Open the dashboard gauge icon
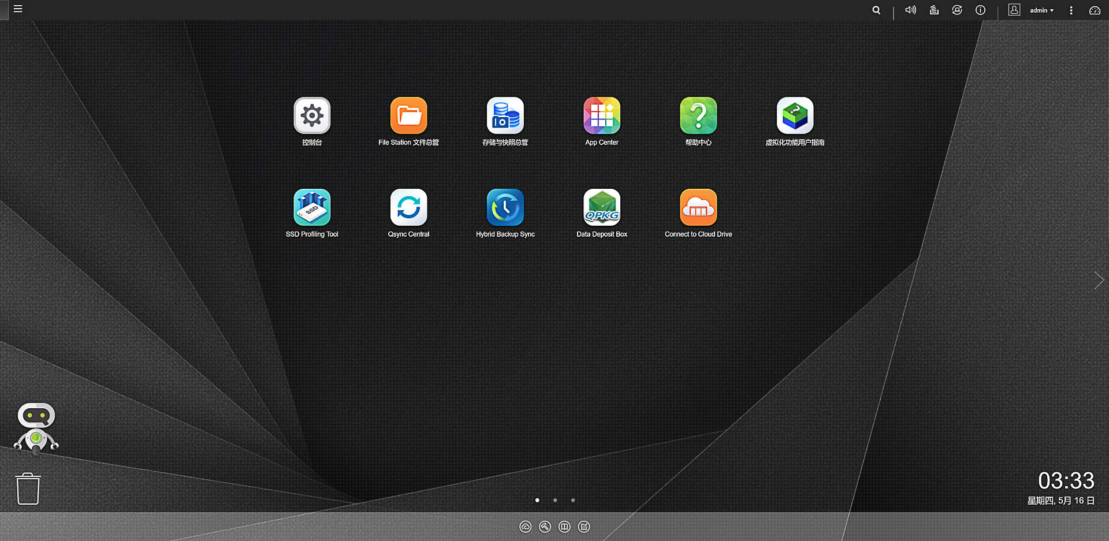The width and height of the screenshot is (1109, 541). click(x=1095, y=10)
